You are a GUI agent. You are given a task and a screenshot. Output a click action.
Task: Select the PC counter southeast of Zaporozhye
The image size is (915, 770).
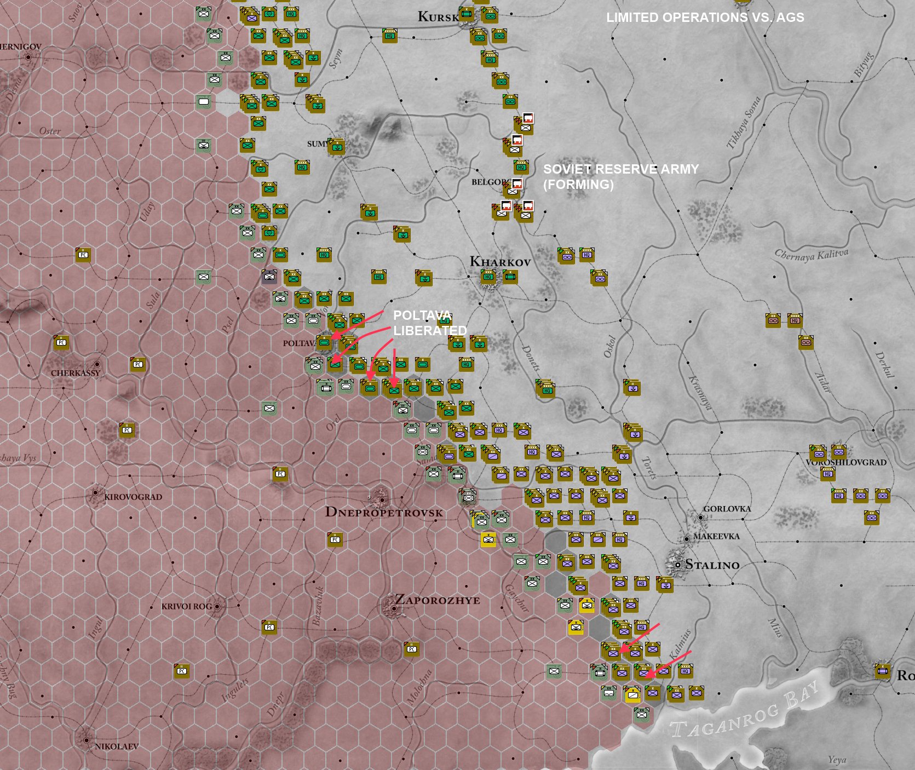411,649
